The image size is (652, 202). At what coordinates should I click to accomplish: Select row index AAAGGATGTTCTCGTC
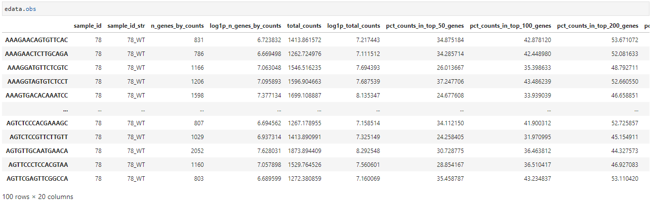pyautogui.click(x=38, y=67)
